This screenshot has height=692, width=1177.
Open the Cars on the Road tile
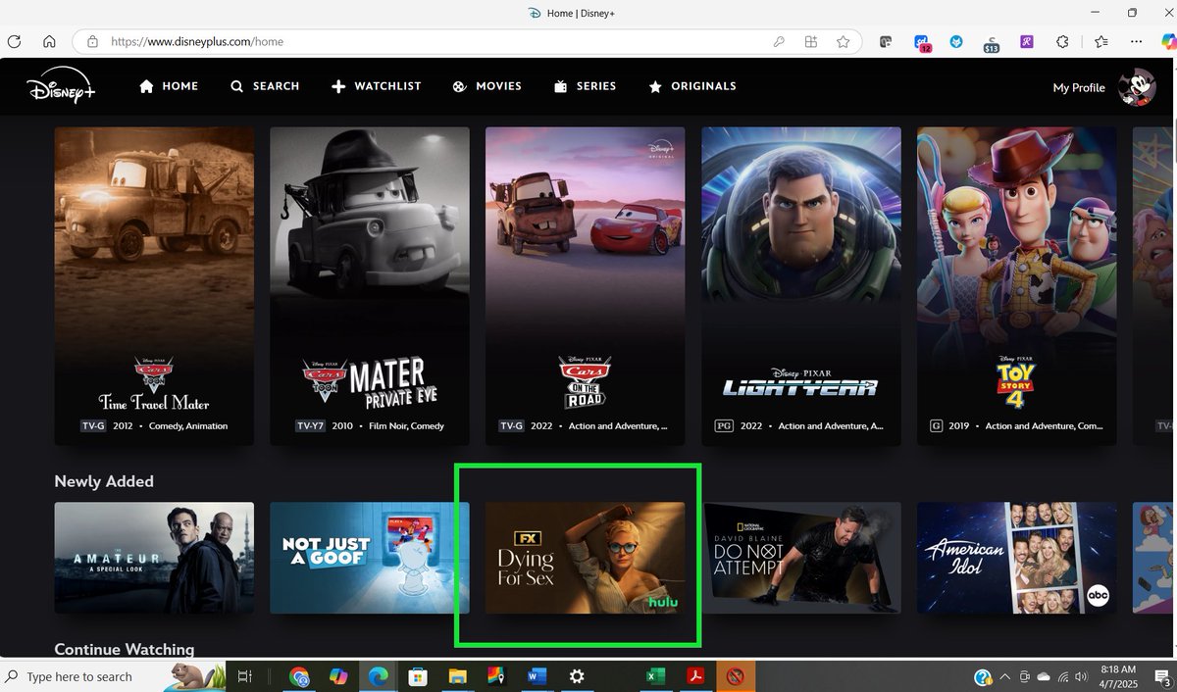586,285
